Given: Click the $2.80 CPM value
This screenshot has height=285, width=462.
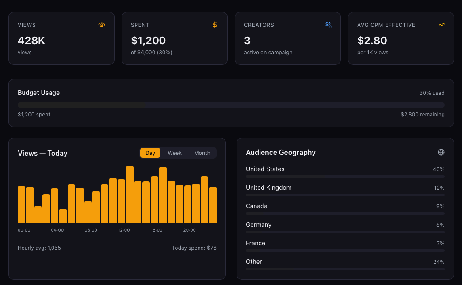Looking at the screenshot, I should pos(372,40).
